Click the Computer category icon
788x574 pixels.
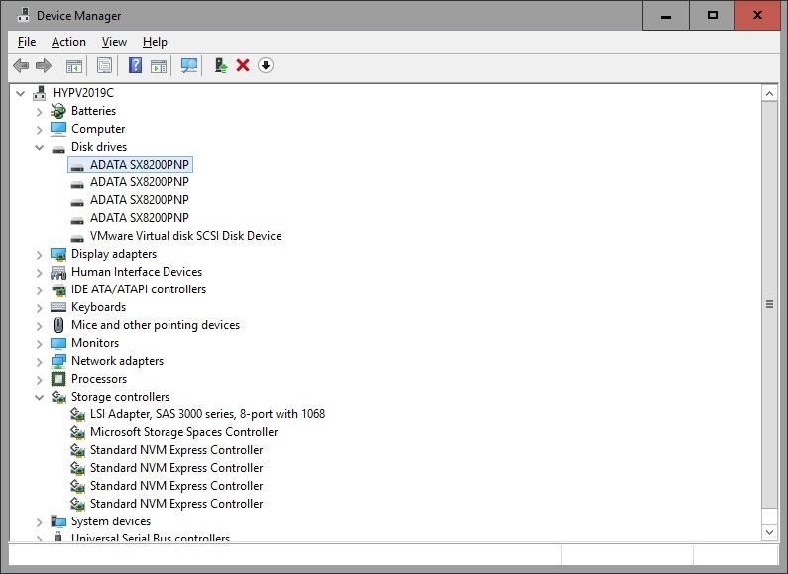(58, 129)
